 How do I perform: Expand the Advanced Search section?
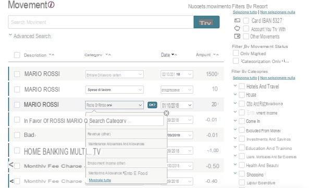click(30, 36)
